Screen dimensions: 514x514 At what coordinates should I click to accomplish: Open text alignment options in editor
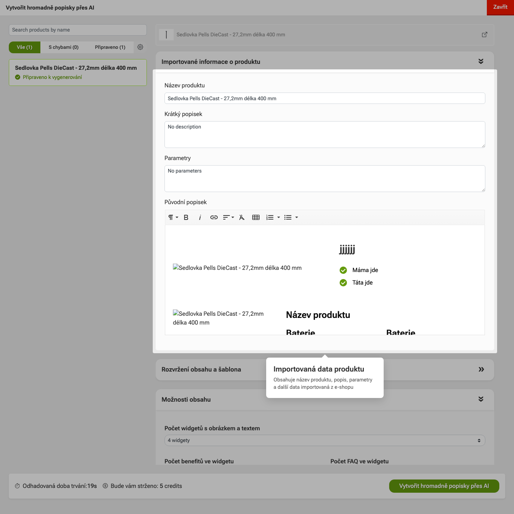228,217
